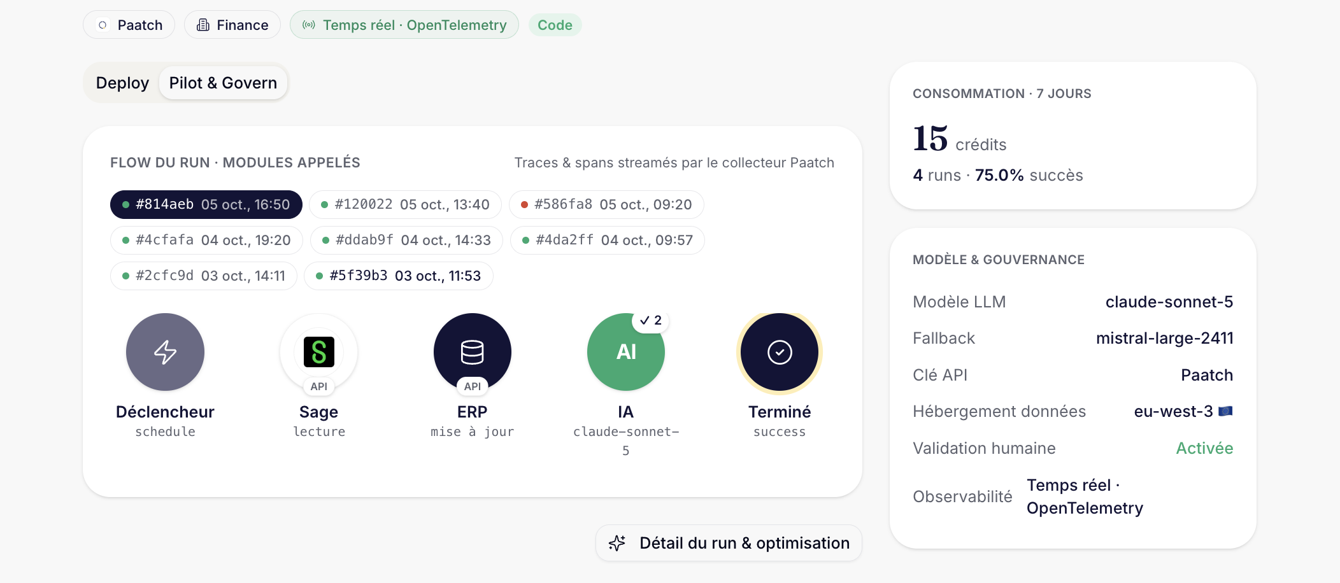Click the Finance document icon
The width and height of the screenshot is (1340, 583).
point(203,25)
